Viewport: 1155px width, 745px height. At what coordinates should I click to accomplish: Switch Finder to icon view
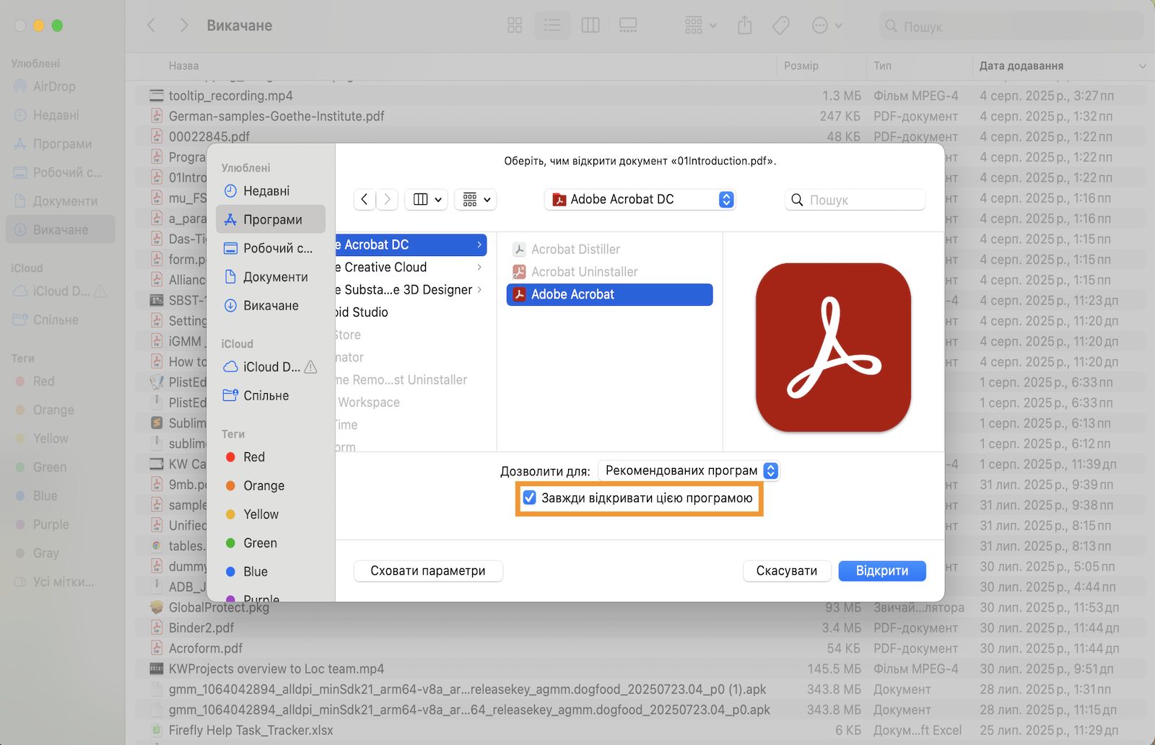tap(515, 26)
